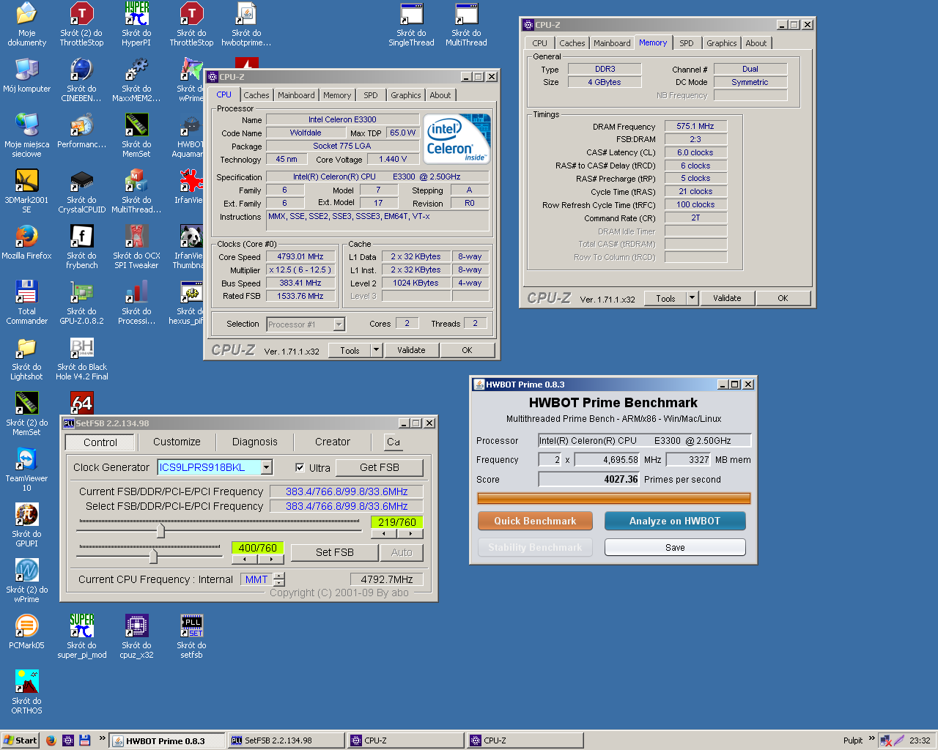Open Graphics tab in CPU-Z Memory window
This screenshot has height=750, width=938.
pos(722,43)
